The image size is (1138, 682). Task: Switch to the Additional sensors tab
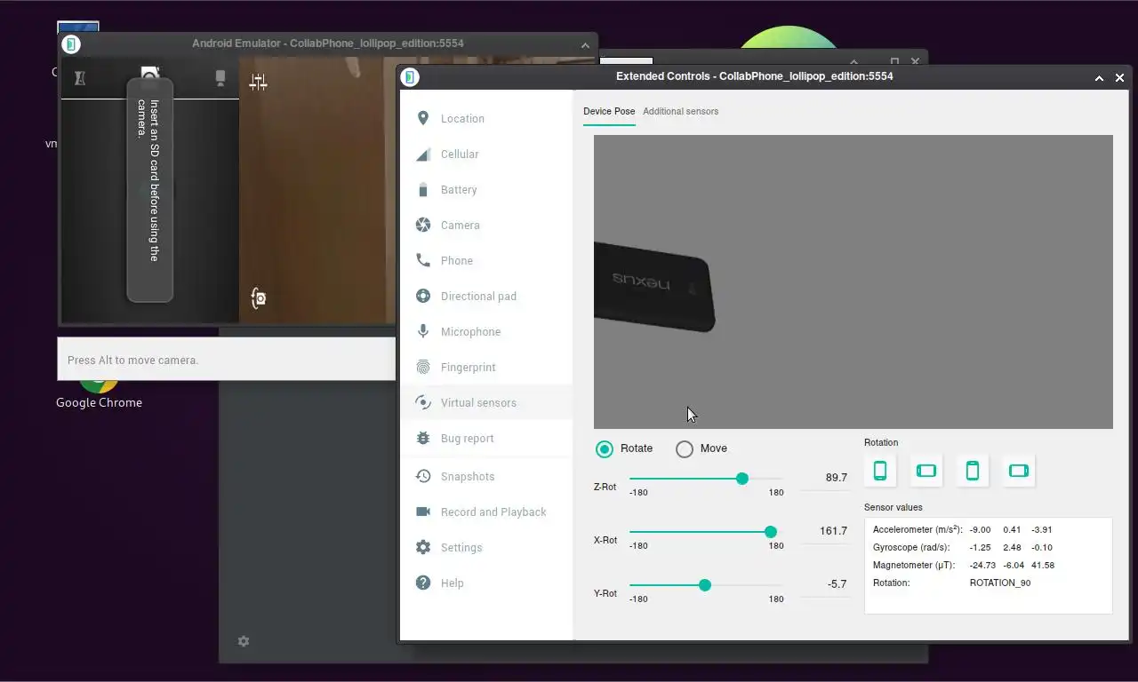(680, 112)
